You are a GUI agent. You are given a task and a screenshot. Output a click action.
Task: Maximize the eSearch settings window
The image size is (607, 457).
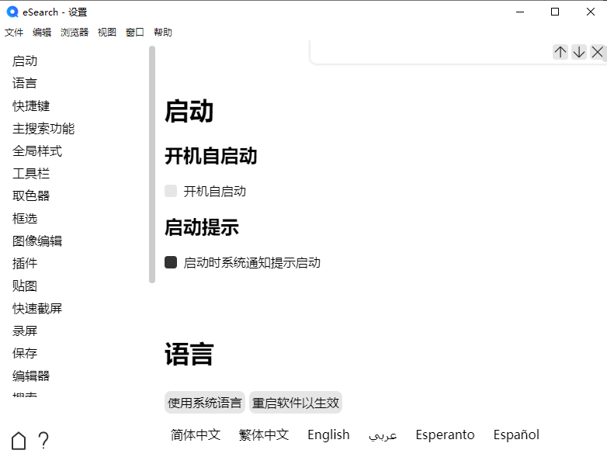point(555,12)
